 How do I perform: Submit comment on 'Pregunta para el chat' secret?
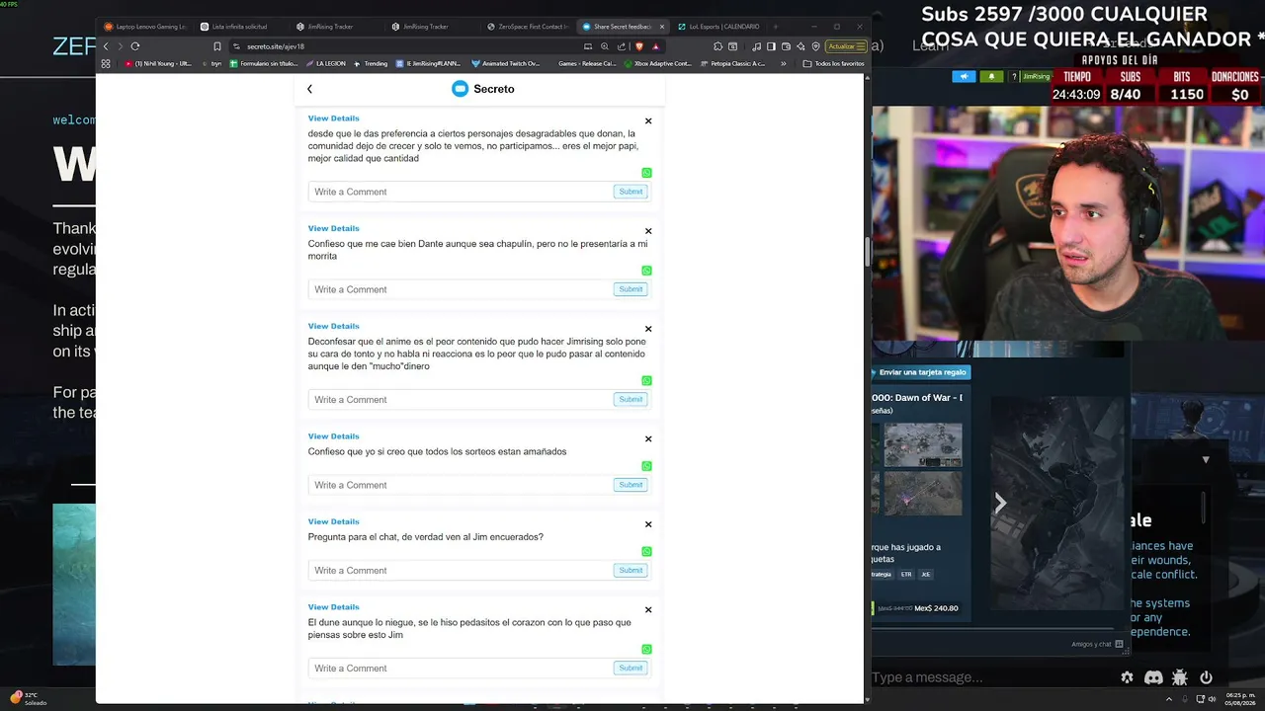(631, 570)
